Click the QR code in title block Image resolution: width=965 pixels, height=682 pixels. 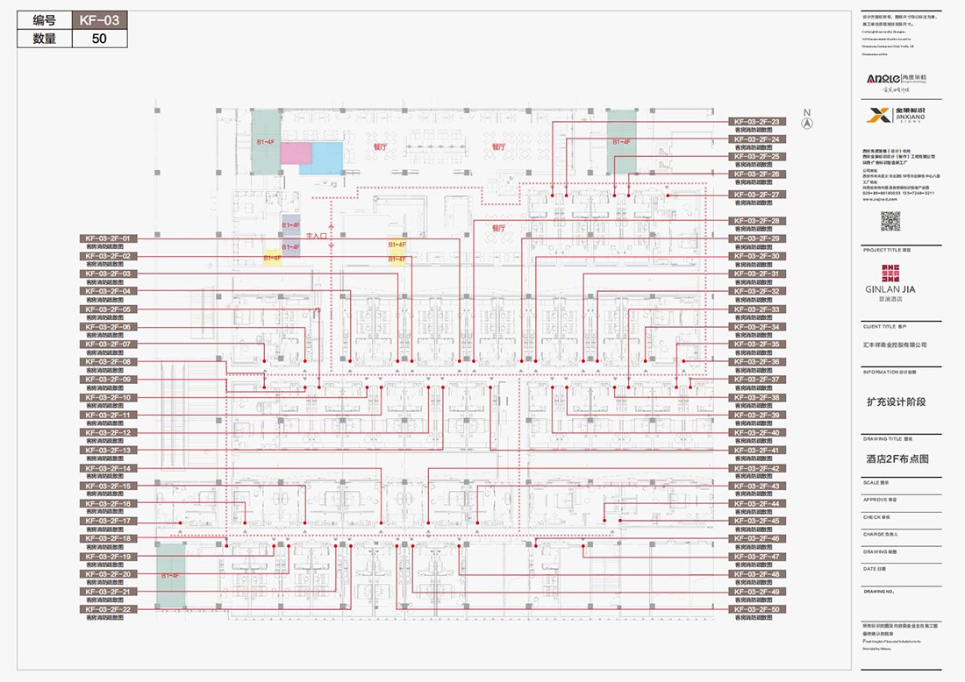(890, 221)
